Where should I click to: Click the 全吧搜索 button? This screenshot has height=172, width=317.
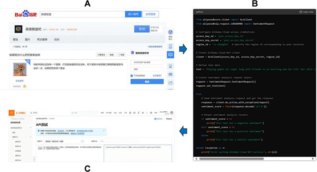pos(151,14)
